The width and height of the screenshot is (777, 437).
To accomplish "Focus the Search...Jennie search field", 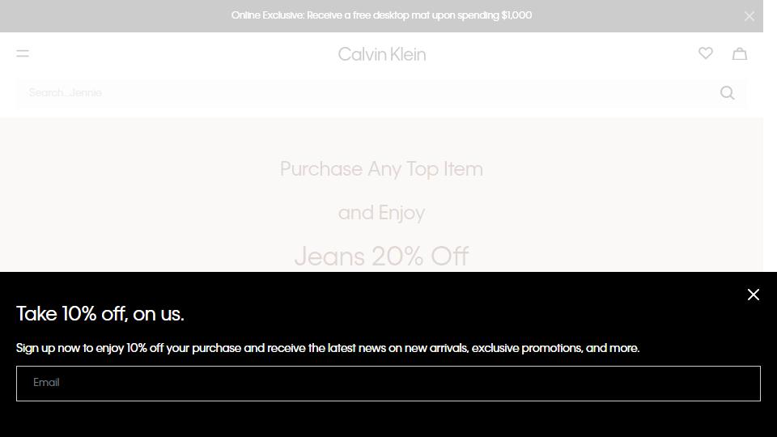I will click(x=367, y=92).
